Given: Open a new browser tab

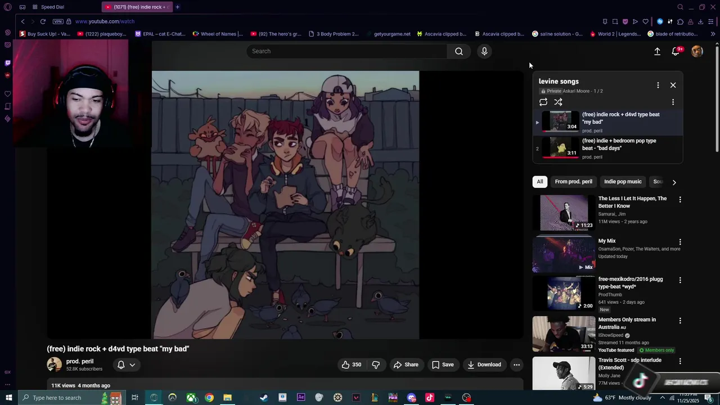Looking at the screenshot, I should point(177,7).
